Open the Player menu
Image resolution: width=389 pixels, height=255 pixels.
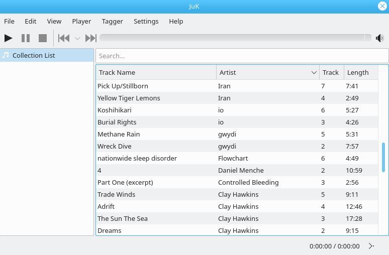tap(81, 21)
